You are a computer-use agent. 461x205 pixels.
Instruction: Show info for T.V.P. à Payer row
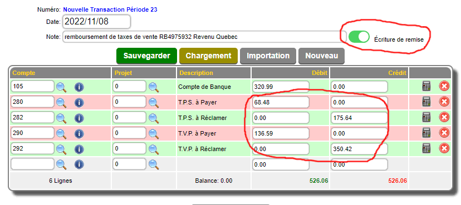(x=79, y=134)
